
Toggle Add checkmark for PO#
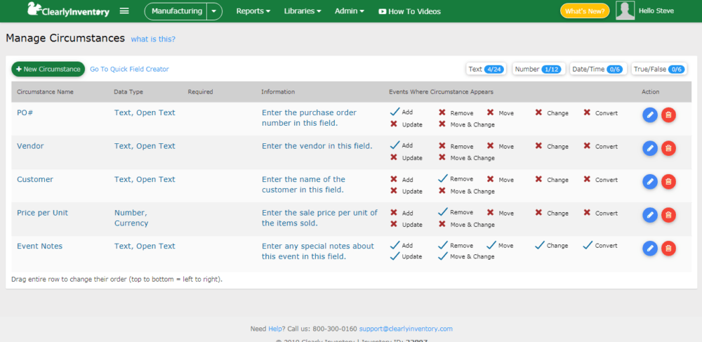395,112
